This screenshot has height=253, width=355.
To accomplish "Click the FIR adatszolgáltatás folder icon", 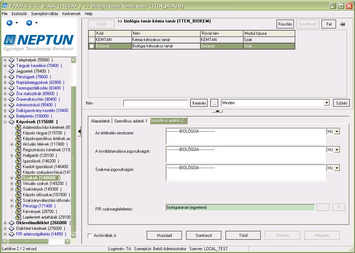I will (12, 234).
